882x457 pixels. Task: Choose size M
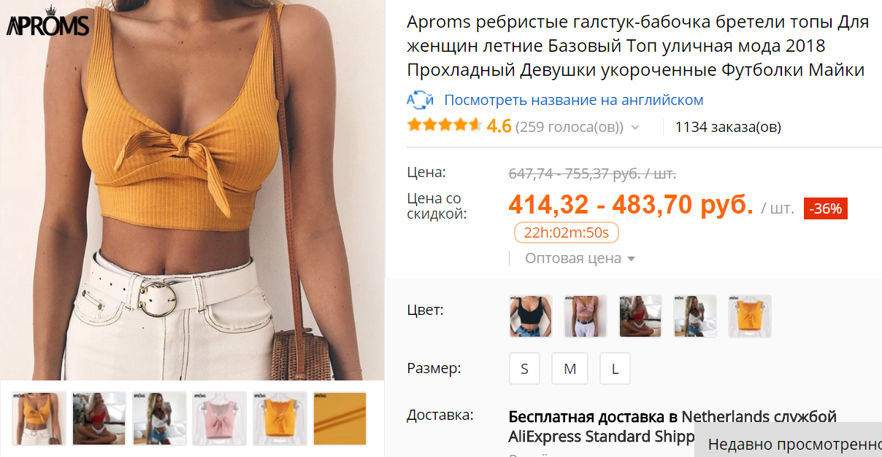570,369
